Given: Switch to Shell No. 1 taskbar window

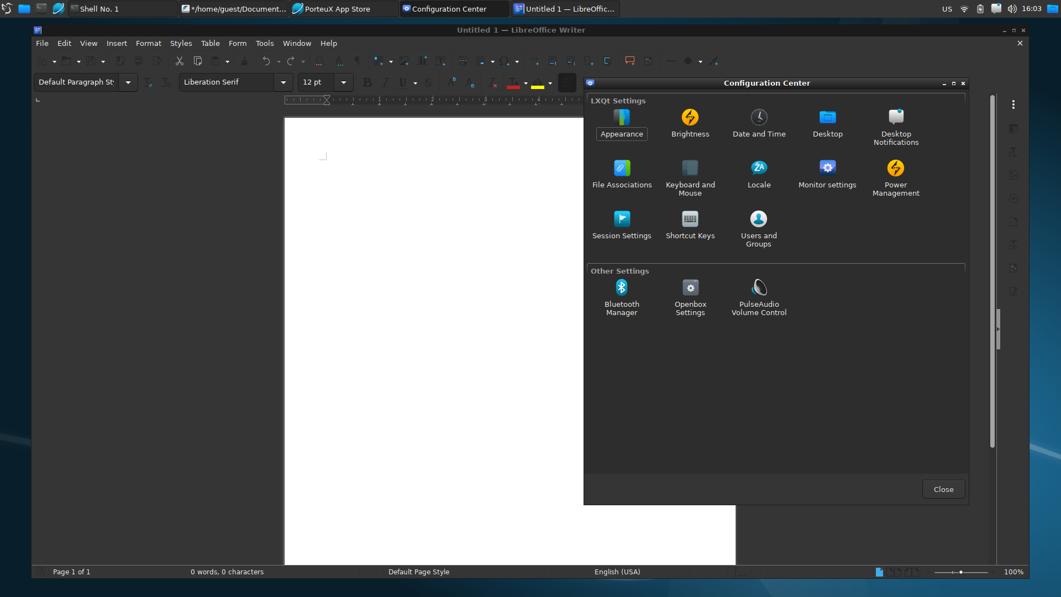Looking at the screenshot, I should [x=123, y=9].
